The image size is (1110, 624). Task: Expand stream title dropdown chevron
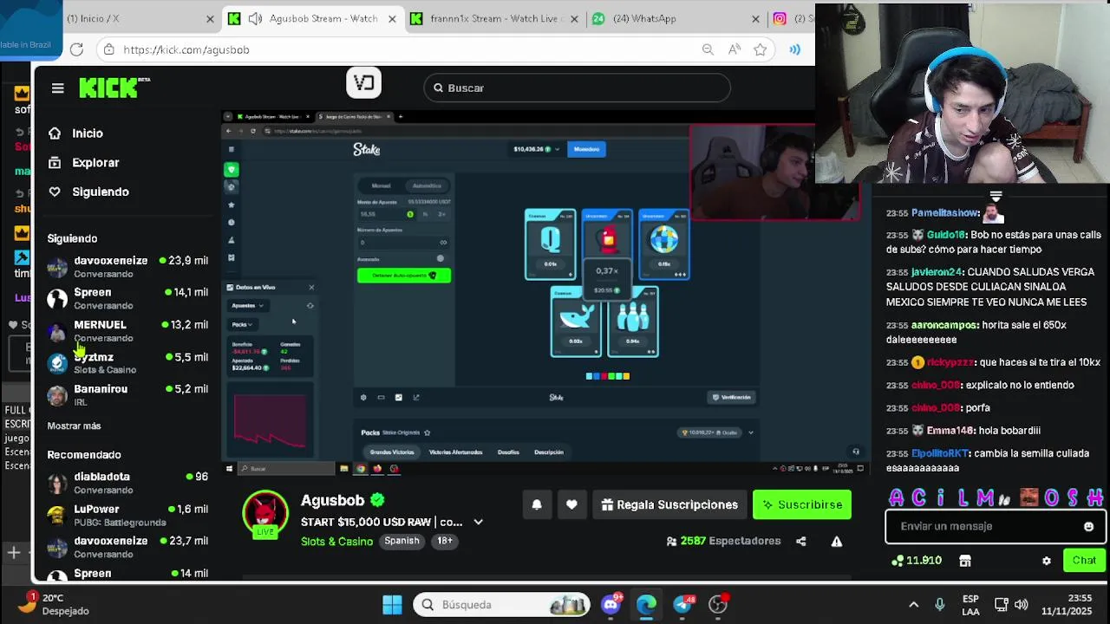pos(478,522)
